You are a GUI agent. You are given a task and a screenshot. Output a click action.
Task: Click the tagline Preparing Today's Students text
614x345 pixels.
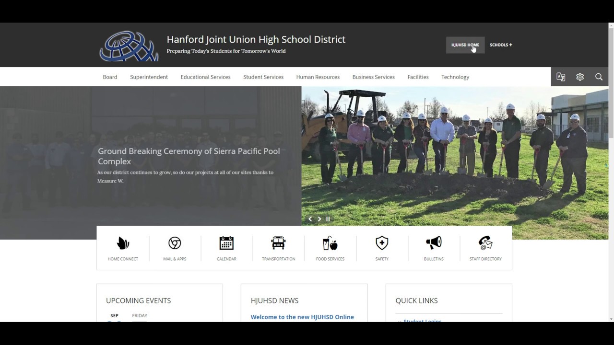click(226, 51)
